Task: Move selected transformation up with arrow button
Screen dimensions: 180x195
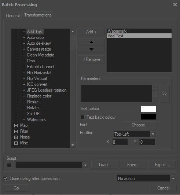Action: (91, 42)
